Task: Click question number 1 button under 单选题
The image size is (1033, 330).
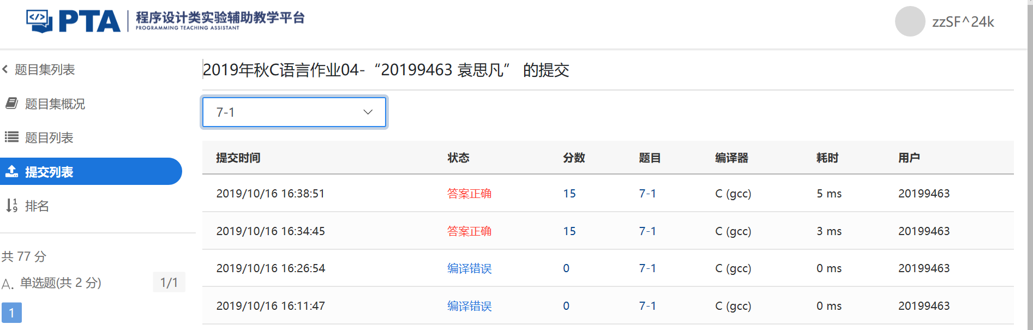Action: pyautogui.click(x=11, y=313)
